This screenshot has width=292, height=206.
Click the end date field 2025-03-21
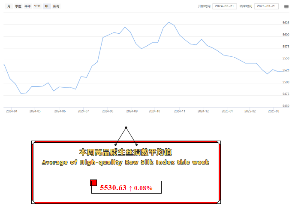click(266, 6)
